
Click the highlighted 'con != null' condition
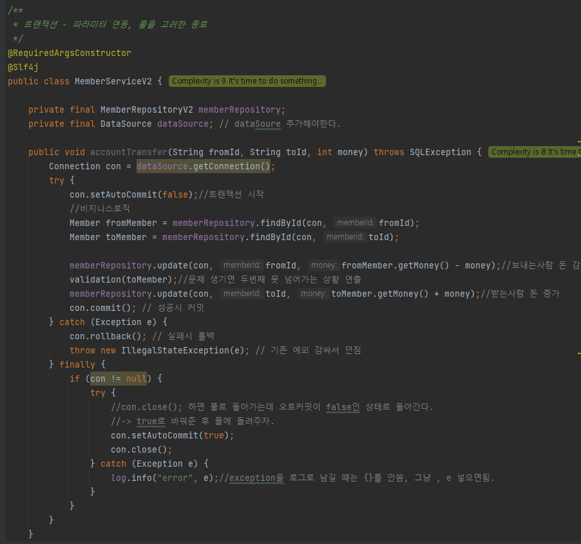coord(119,379)
